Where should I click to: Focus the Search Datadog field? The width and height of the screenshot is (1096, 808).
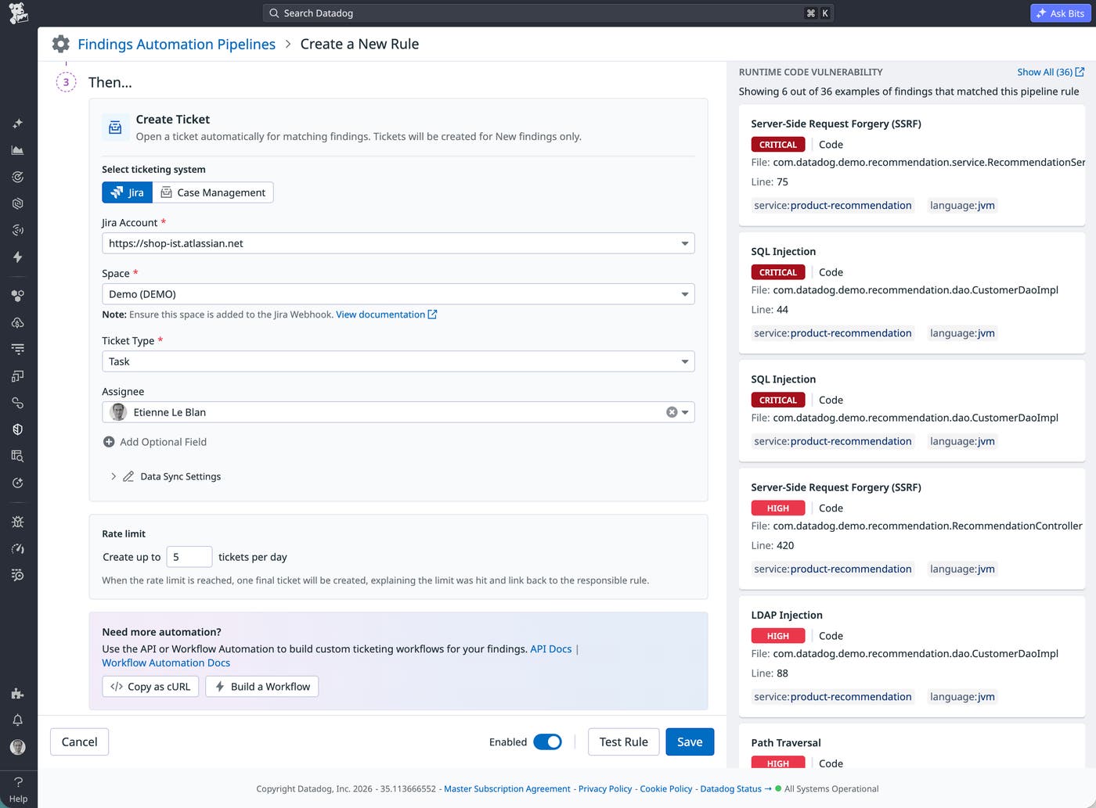[548, 13]
